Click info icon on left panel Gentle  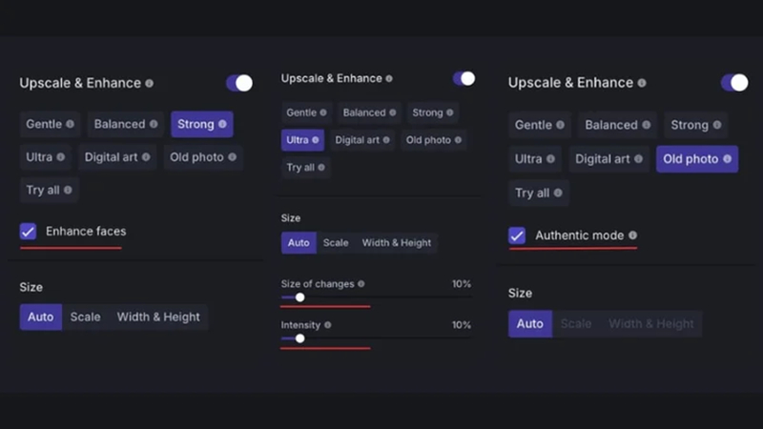70,124
